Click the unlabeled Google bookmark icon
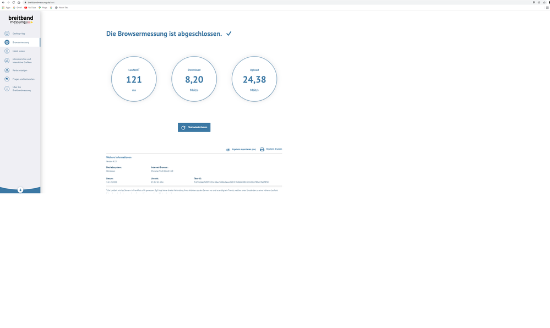This screenshot has height=328, width=550. coord(51,7)
